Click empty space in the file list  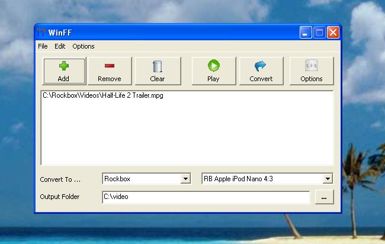[x=187, y=136]
